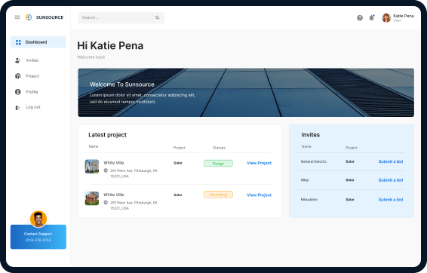The image size is (427, 273).
Task: View Project for the Permitting status villa
Action: pyautogui.click(x=259, y=195)
